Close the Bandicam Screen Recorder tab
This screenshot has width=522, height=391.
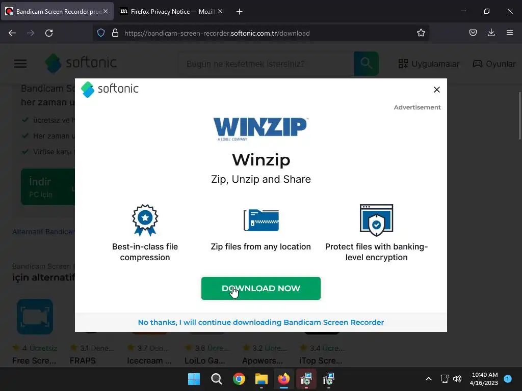pos(106,12)
